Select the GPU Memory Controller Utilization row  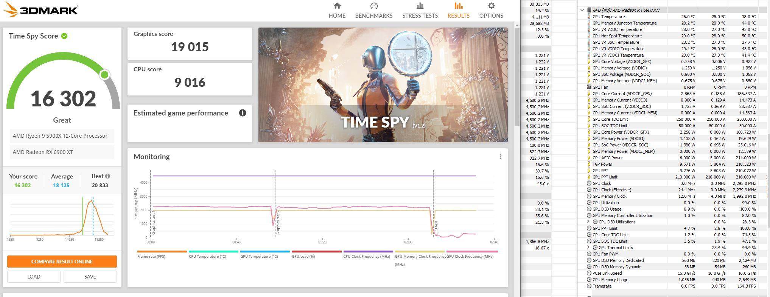tap(673, 215)
